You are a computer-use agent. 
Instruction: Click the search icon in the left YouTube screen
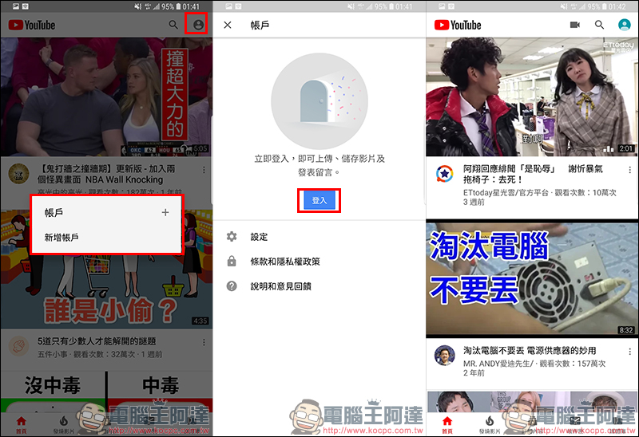[x=173, y=25]
